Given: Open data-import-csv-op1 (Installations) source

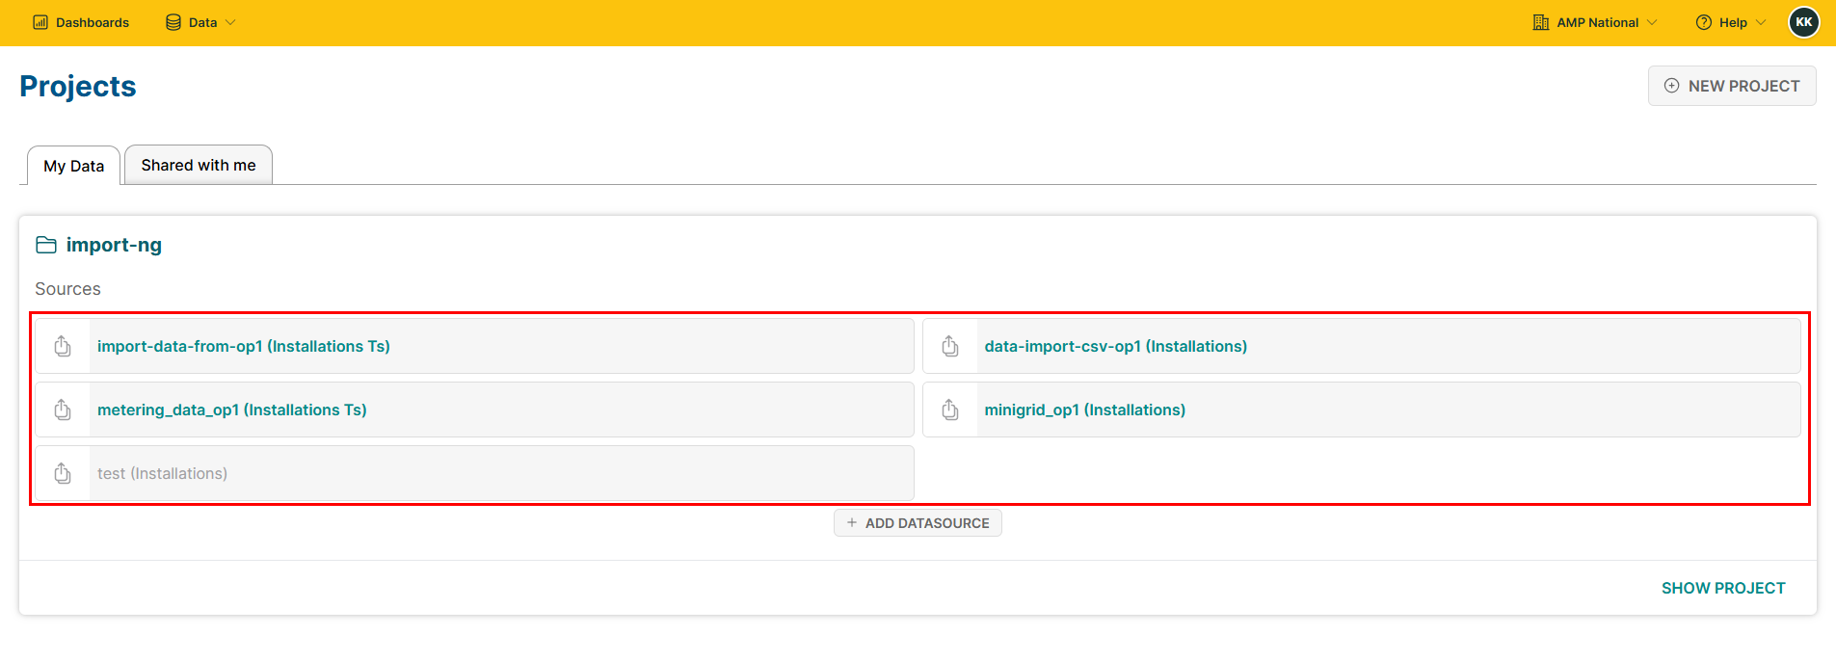Looking at the screenshot, I should 1362,346.
